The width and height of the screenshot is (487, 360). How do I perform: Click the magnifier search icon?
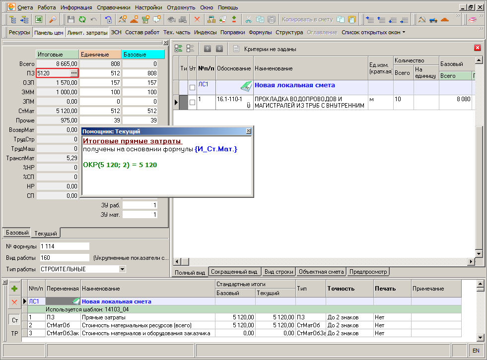click(53, 19)
